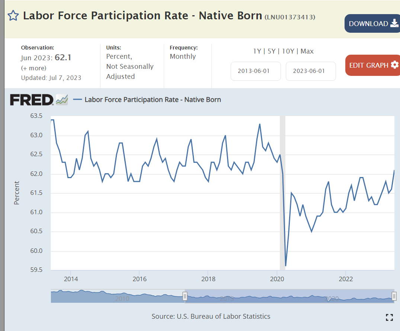This screenshot has width=400, height=331.
Task: Show the Max time range
Action: pos(307,51)
